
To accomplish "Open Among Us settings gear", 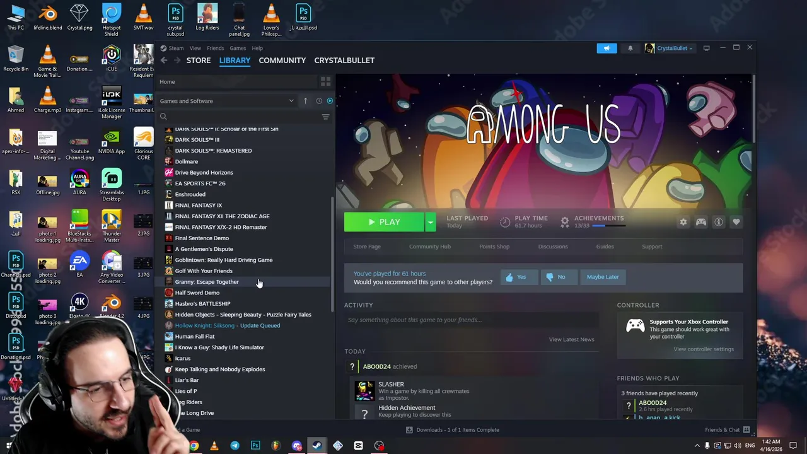I will [683, 222].
